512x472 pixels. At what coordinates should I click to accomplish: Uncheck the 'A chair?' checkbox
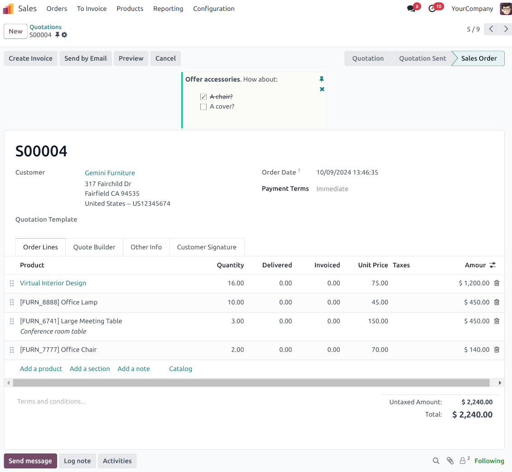point(203,97)
